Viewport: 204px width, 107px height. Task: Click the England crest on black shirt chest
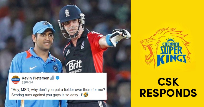[x=83, y=45]
